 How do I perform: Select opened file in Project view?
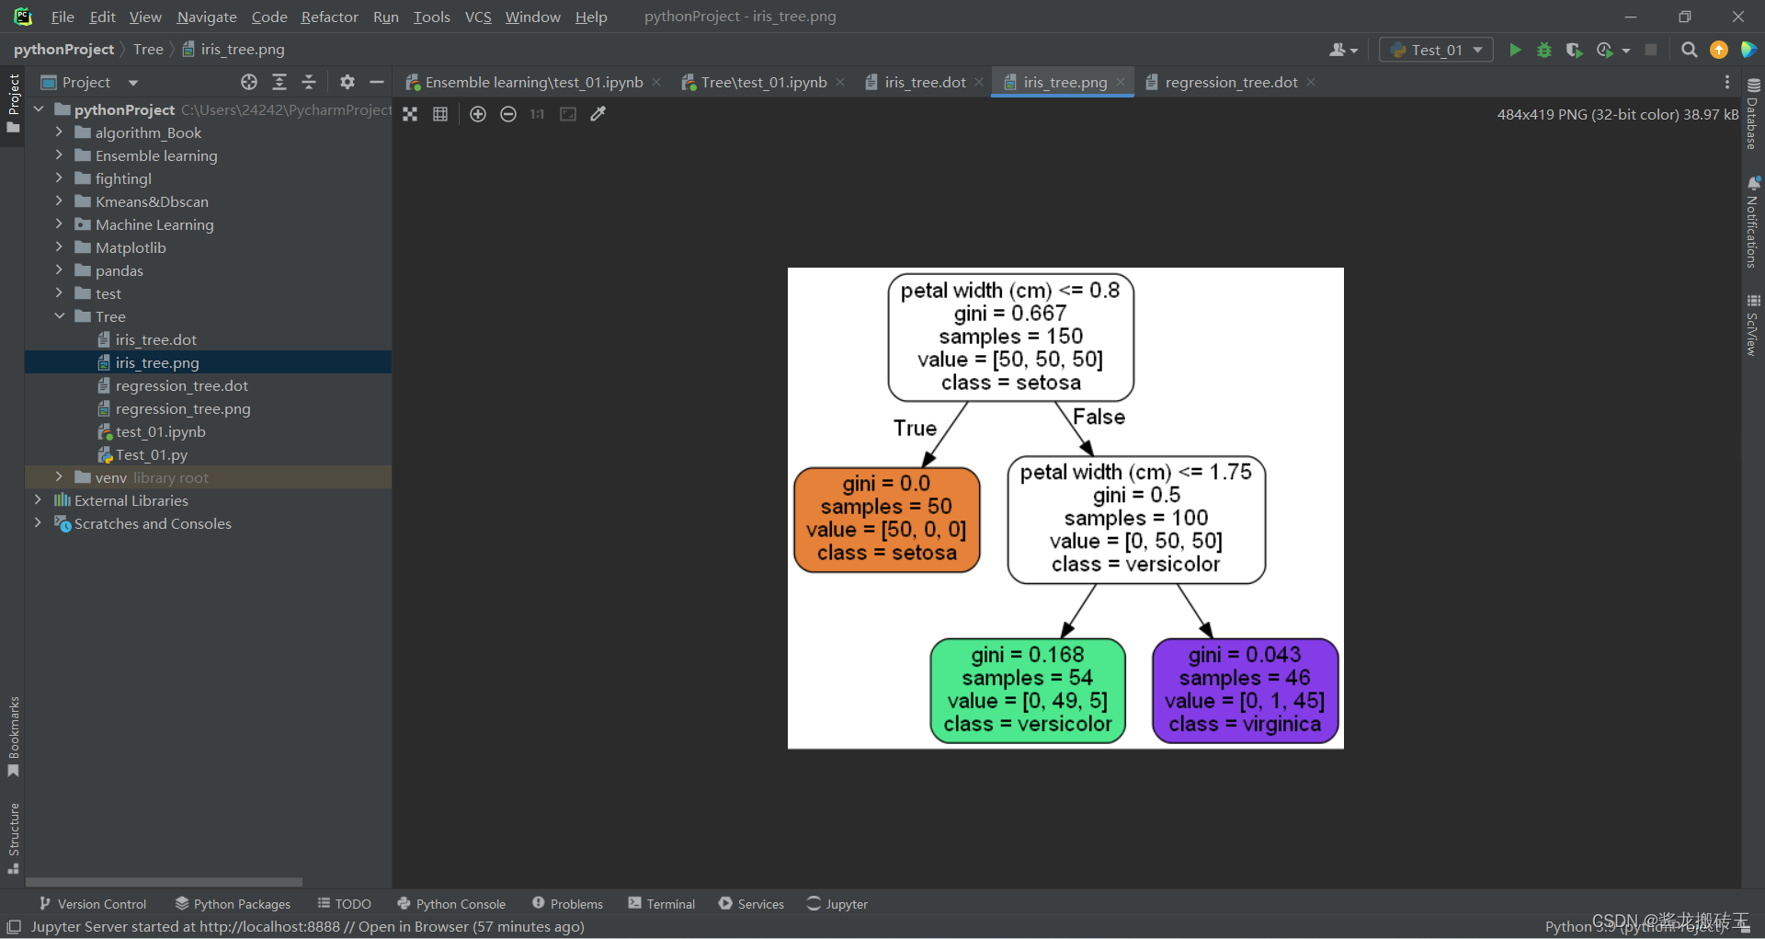(248, 82)
